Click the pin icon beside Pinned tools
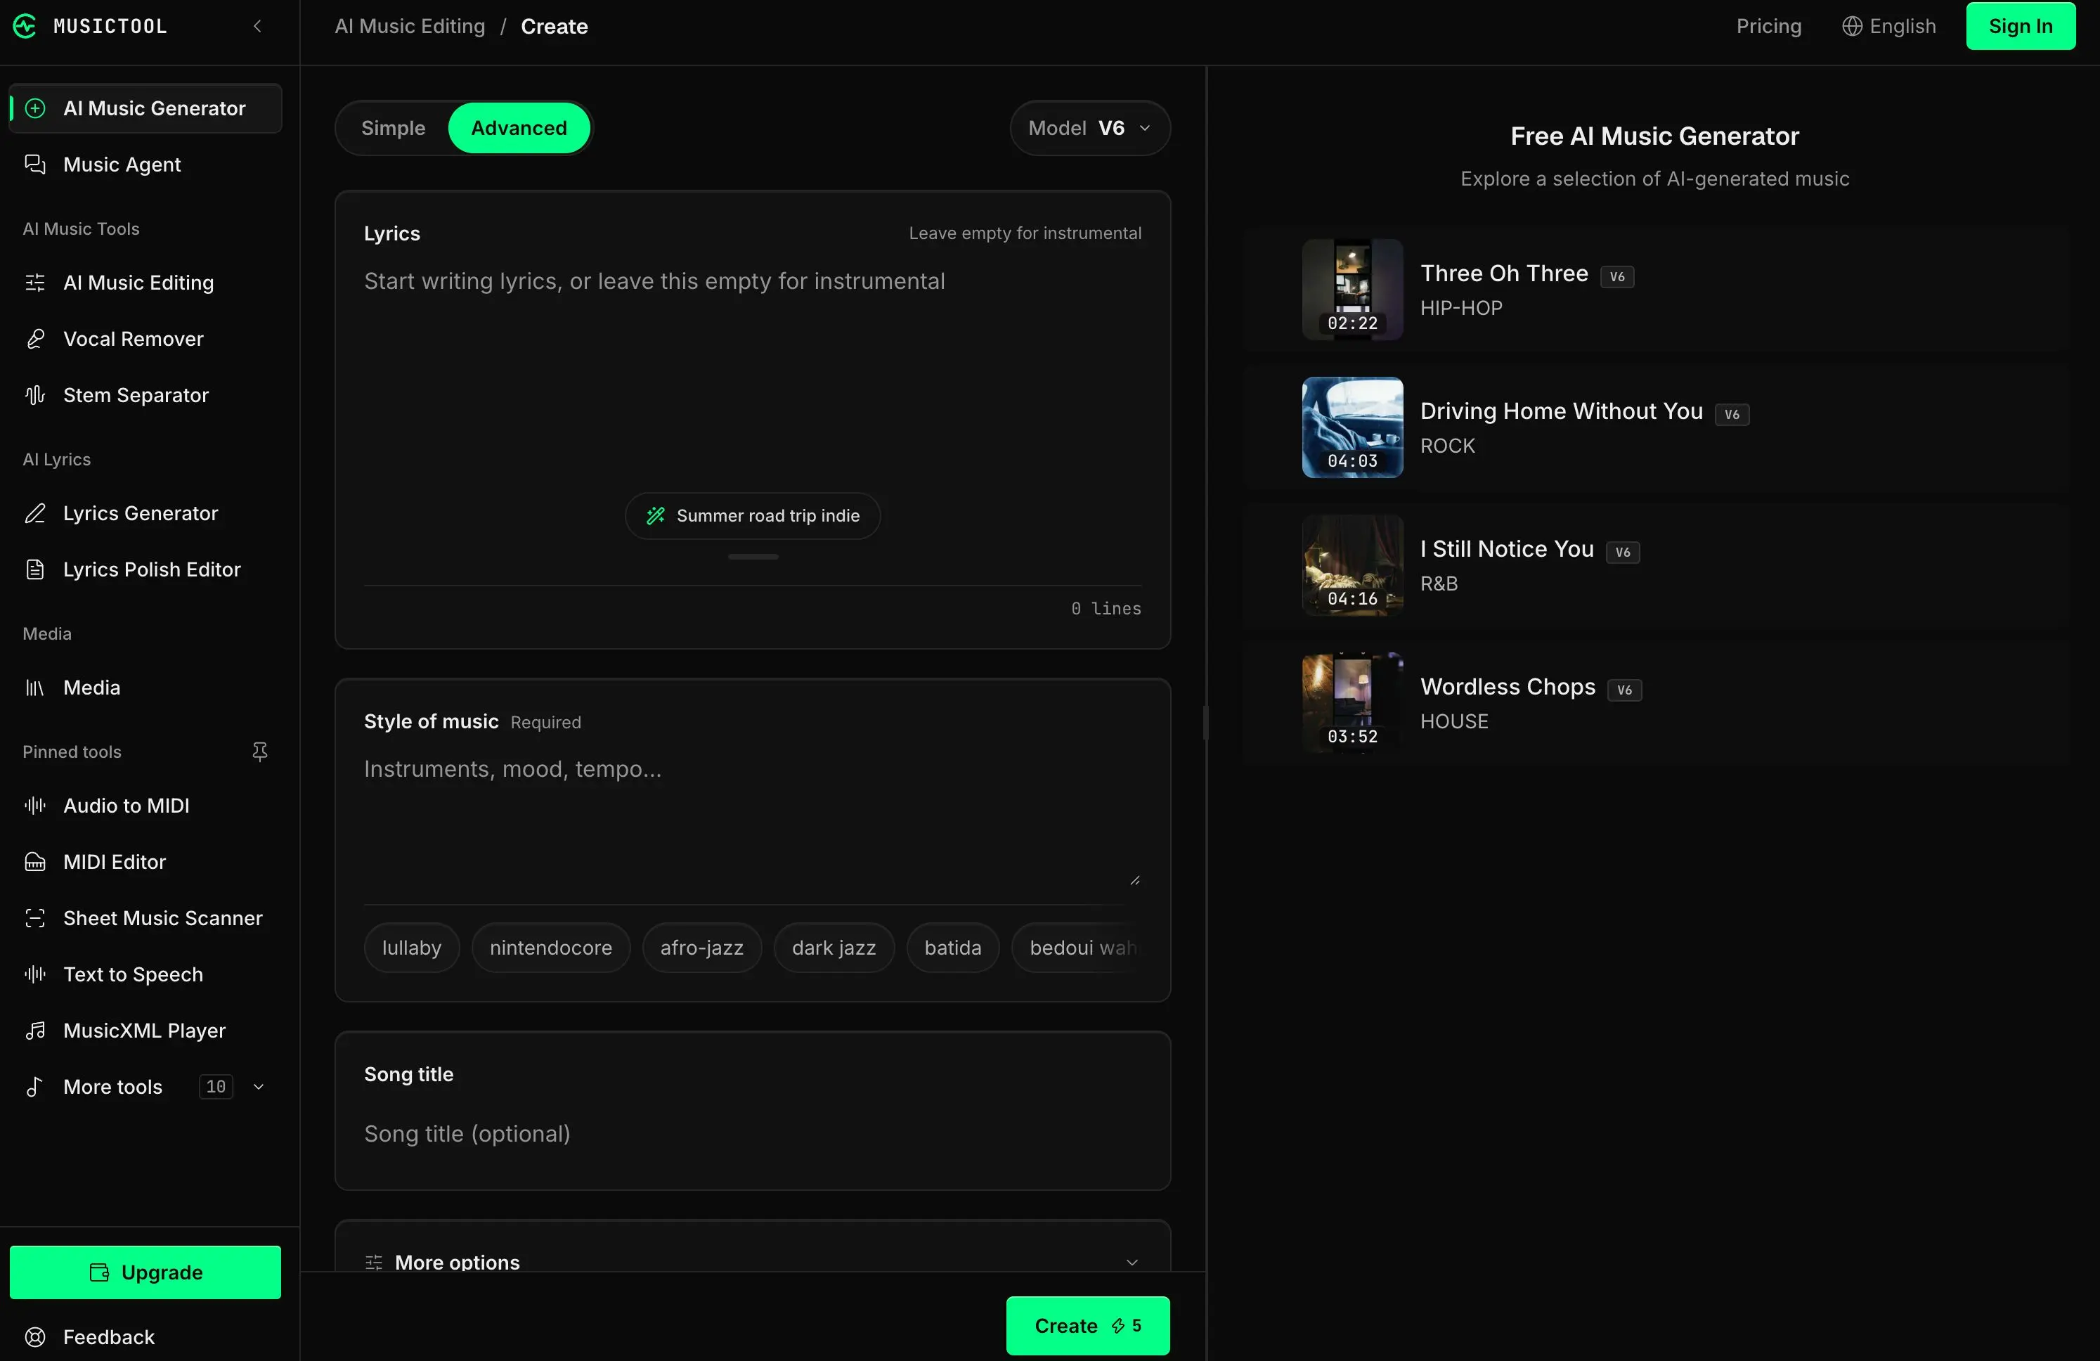Viewport: 2100px width, 1361px height. coord(259,752)
